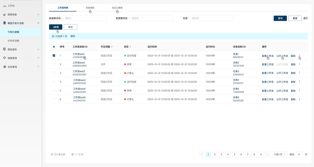Click 配置工作流 link for 工作流test4

click(x=268, y=82)
